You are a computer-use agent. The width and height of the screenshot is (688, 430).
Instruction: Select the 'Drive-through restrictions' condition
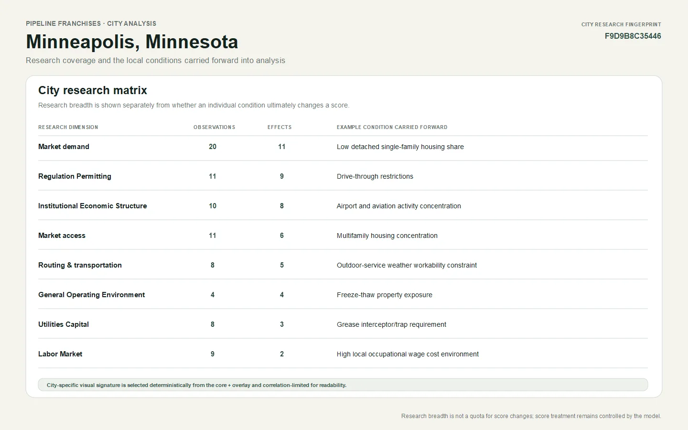coord(375,176)
